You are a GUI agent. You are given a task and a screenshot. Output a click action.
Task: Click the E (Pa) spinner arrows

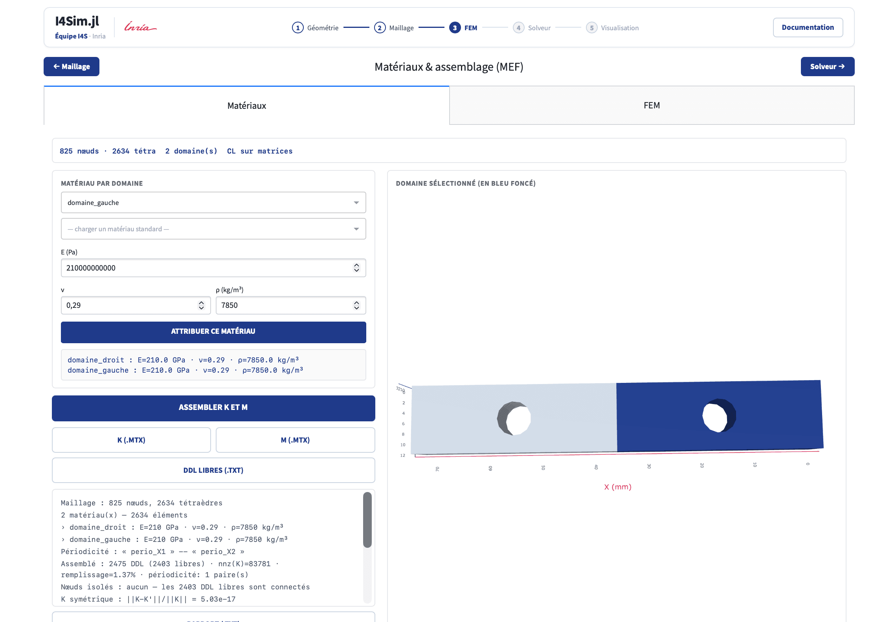click(x=356, y=268)
